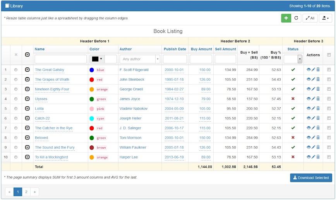Image resolution: width=336 pixels, height=200 pixels.
Task: Go to page 2 in pagination
Action: (x=26, y=192)
